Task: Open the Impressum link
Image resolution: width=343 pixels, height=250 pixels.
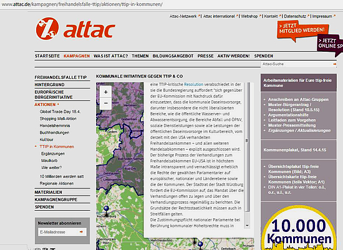Action: click(x=323, y=16)
